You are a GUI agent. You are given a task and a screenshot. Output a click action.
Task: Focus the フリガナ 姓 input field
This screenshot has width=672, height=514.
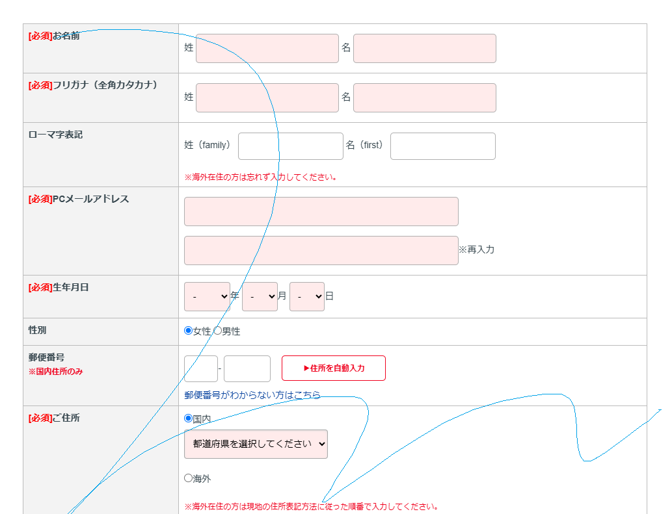(267, 97)
